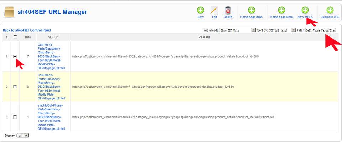342x143 pixels.
Task: Click the New META icon
Action: tap(305, 11)
